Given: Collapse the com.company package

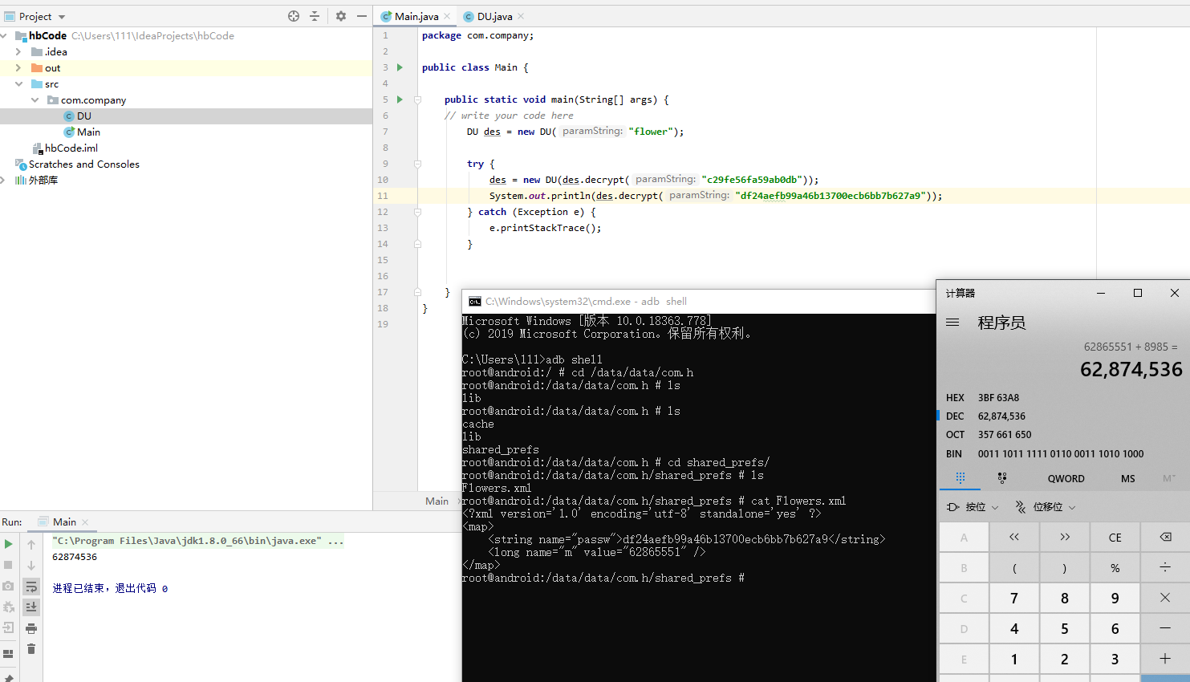Looking at the screenshot, I should pos(35,100).
